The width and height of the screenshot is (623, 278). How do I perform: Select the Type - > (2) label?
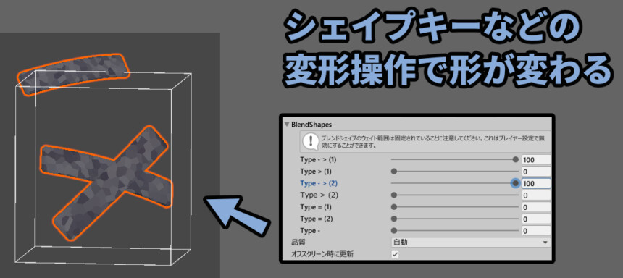319,183
